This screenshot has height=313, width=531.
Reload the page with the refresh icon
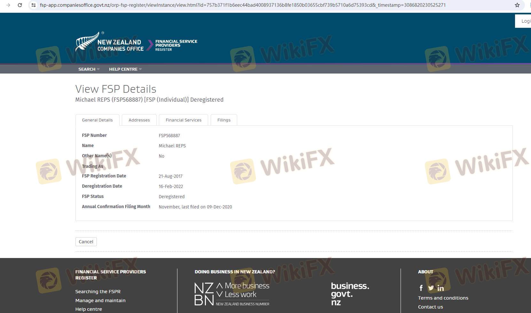click(x=20, y=5)
